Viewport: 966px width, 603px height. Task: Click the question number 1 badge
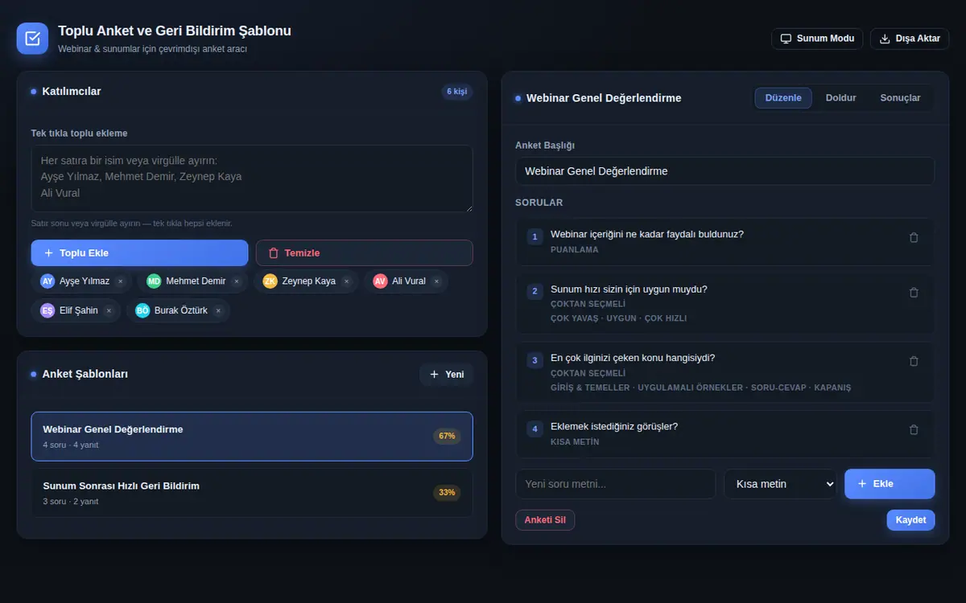coord(535,237)
